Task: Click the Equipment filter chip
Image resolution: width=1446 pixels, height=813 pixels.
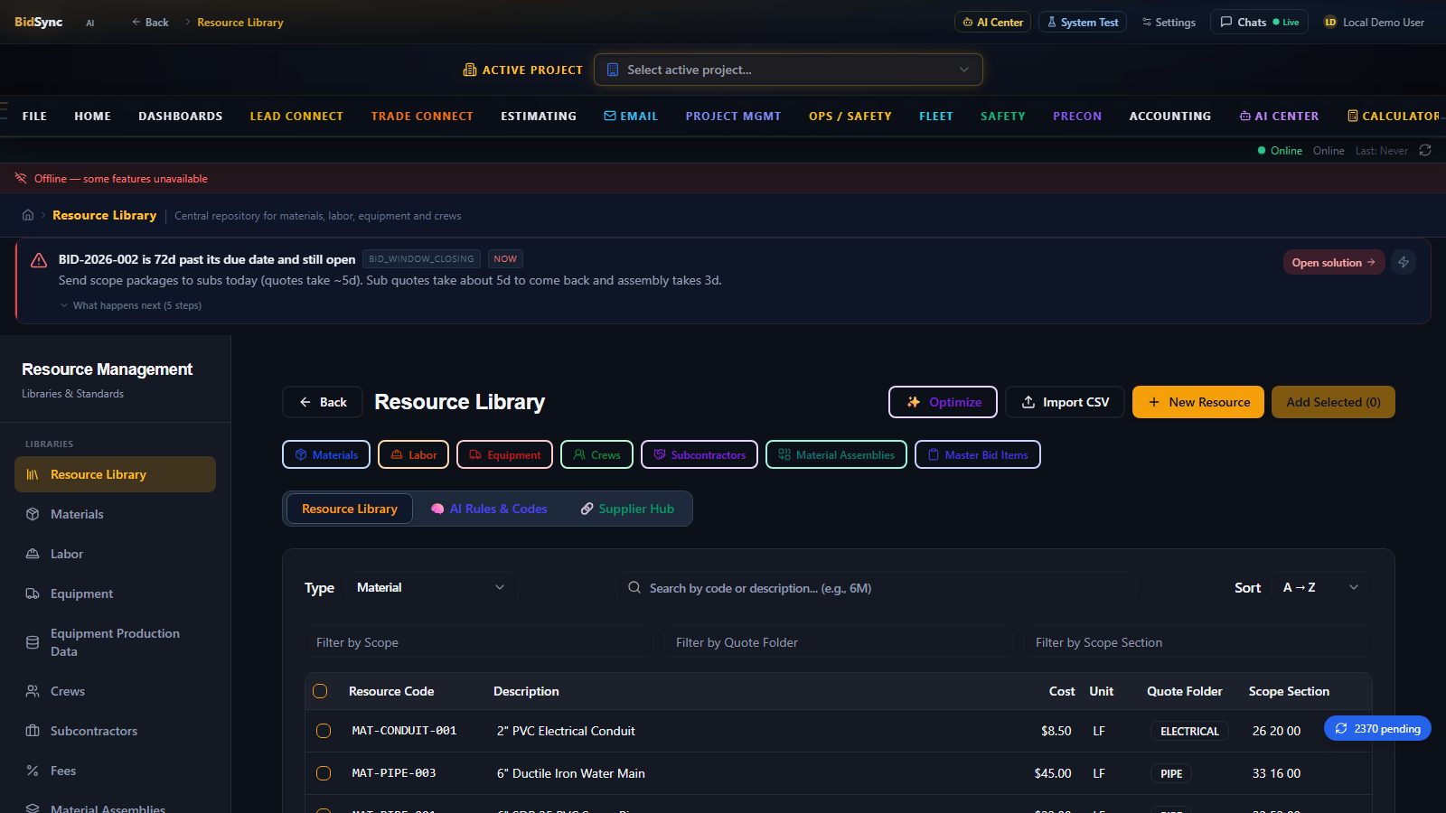Action: [504, 454]
